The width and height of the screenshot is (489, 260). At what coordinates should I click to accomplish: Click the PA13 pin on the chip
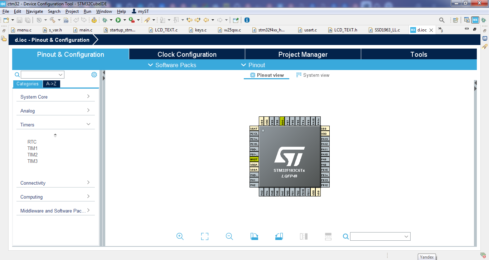pyautogui.click(x=325, y=139)
